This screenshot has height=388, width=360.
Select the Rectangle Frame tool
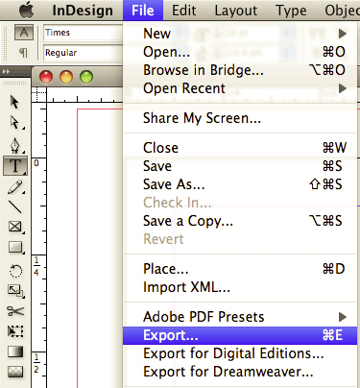pos(15,227)
